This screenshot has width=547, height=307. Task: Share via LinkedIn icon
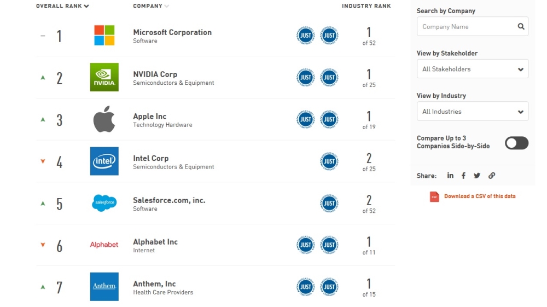[x=450, y=176]
